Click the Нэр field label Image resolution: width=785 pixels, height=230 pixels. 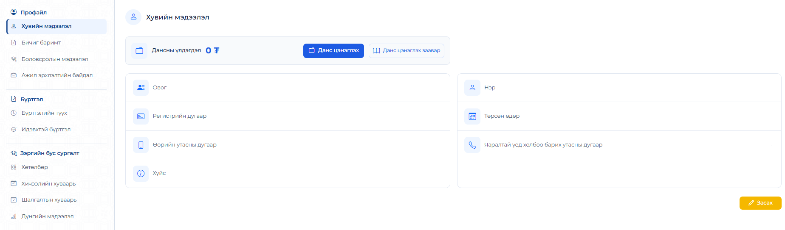coord(490,88)
